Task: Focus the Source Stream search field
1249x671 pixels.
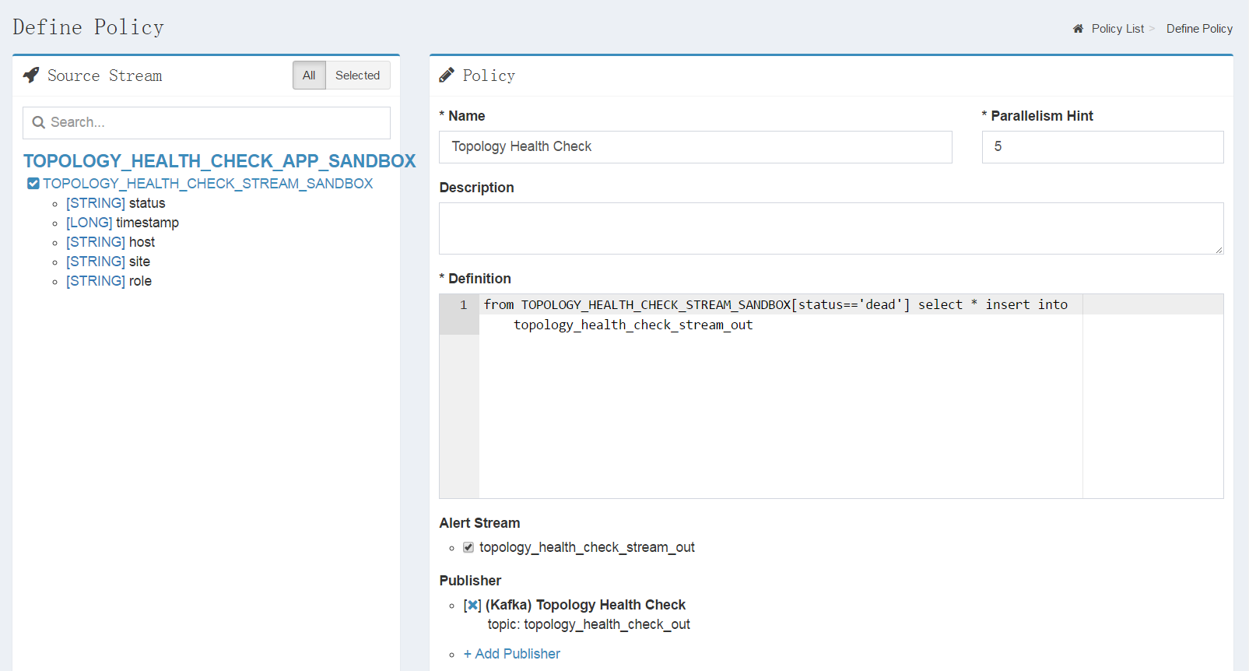Action: click(216, 122)
